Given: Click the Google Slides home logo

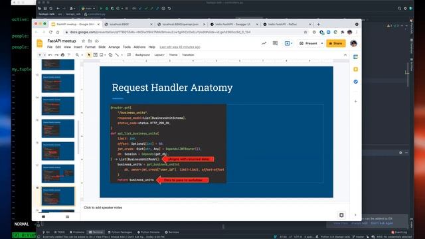Looking at the screenshot, I should [x=40, y=43].
